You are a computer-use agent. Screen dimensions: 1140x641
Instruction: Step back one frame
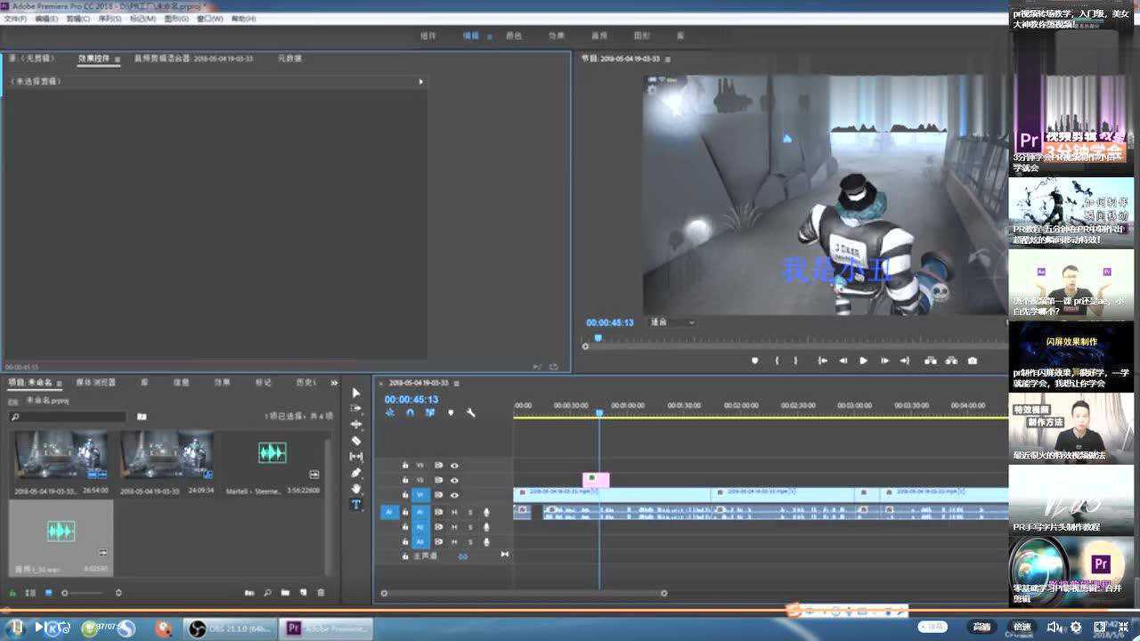843,361
